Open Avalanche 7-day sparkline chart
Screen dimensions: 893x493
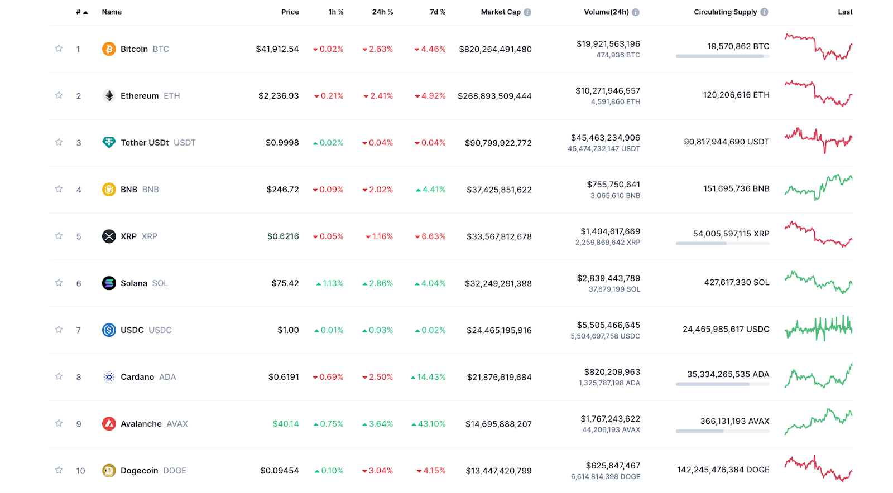818,422
